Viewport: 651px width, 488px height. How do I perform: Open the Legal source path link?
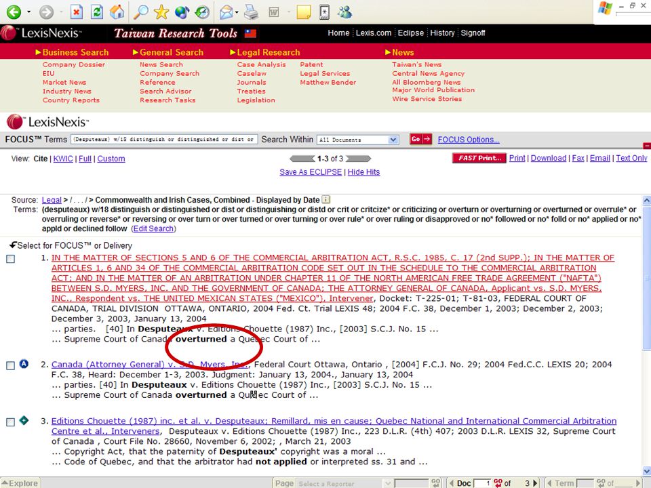tap(52, 200)
